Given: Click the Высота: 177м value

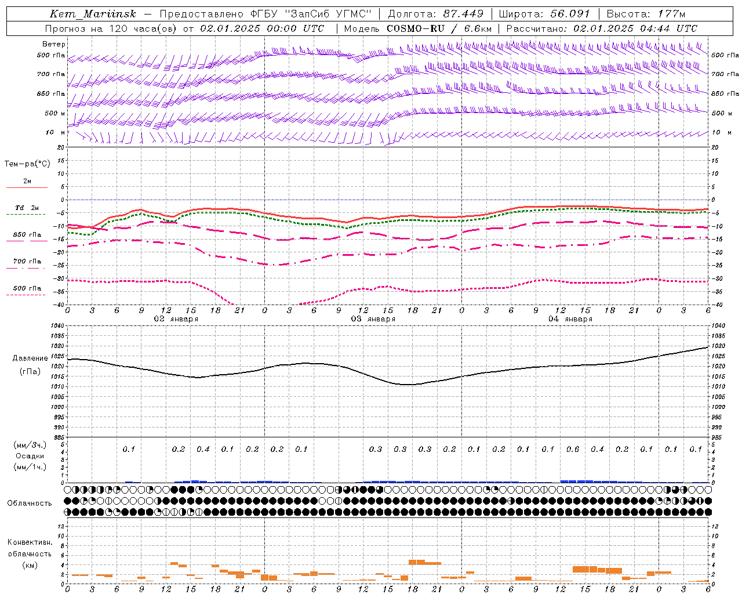Looking at the screenshot, I should [646, 14].
